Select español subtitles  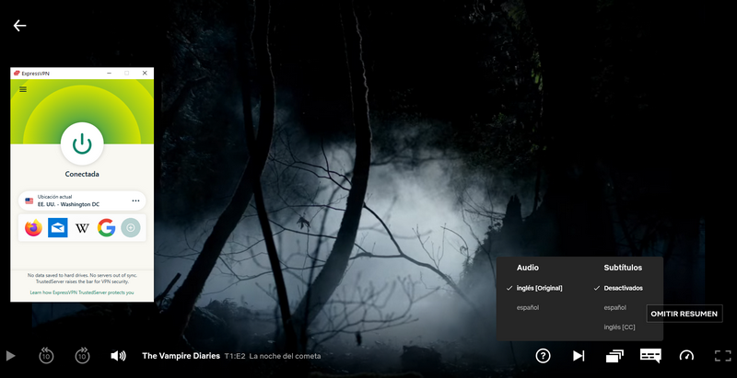(x=614, y=308)
